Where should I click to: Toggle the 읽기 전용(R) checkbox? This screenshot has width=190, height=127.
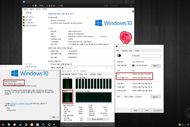tap(124, 97)
